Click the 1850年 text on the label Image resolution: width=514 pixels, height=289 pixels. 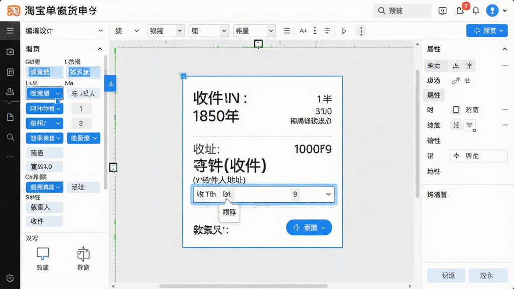(216, 116)
